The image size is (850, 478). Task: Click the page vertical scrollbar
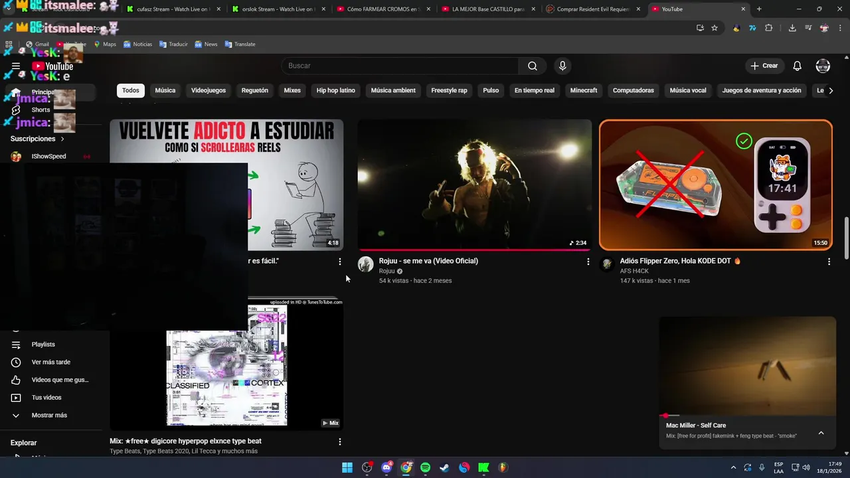(846, 239)
